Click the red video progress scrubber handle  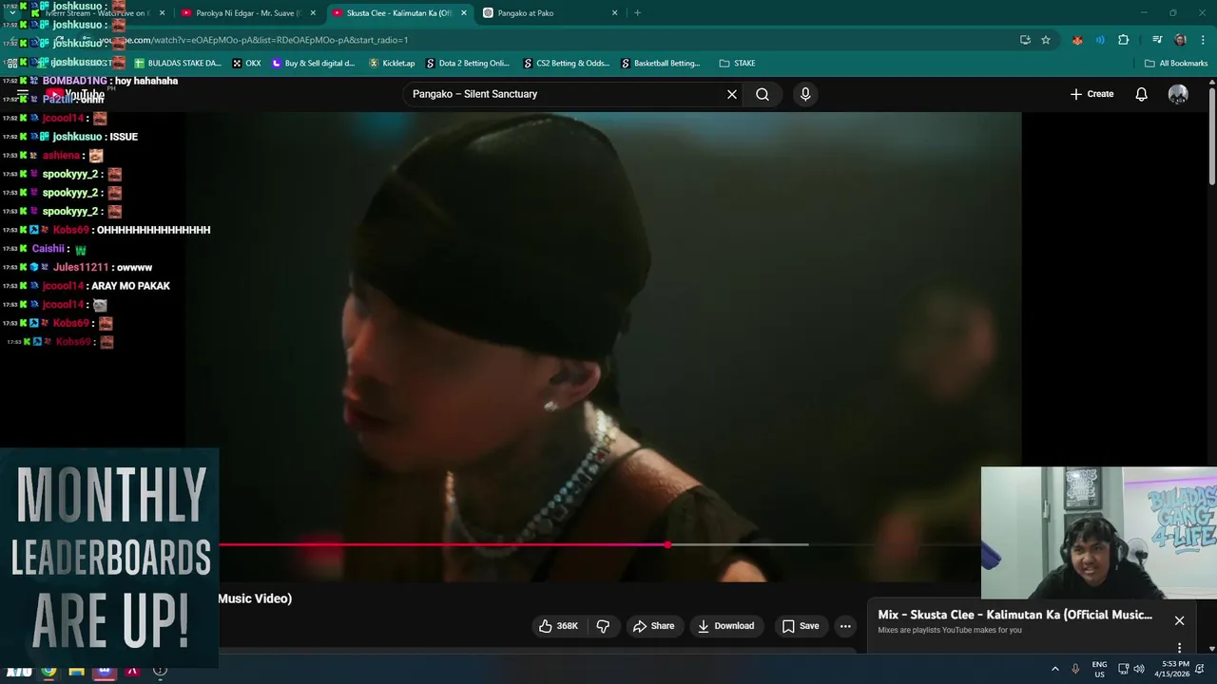tap(667, 544)
